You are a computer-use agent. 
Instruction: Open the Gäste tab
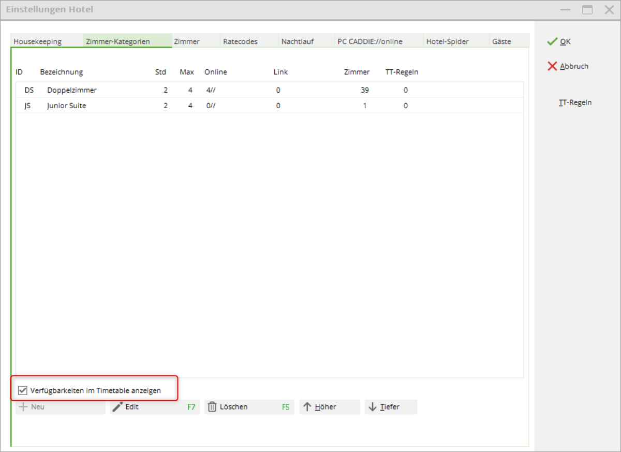(501, 41)
